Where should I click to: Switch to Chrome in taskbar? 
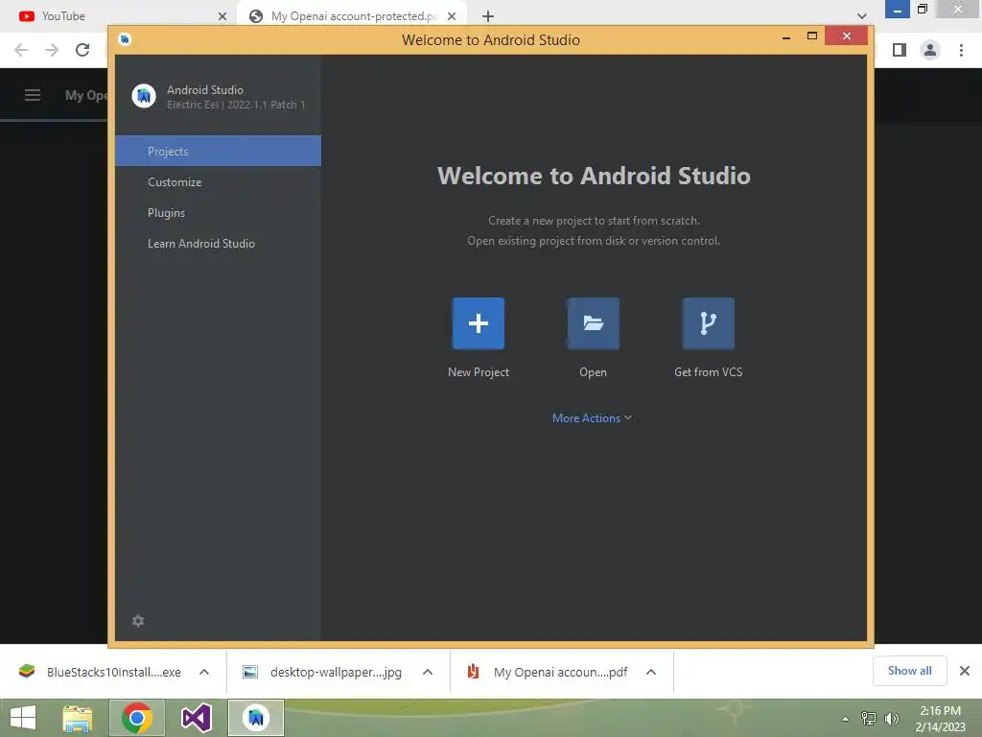point(137,718)
